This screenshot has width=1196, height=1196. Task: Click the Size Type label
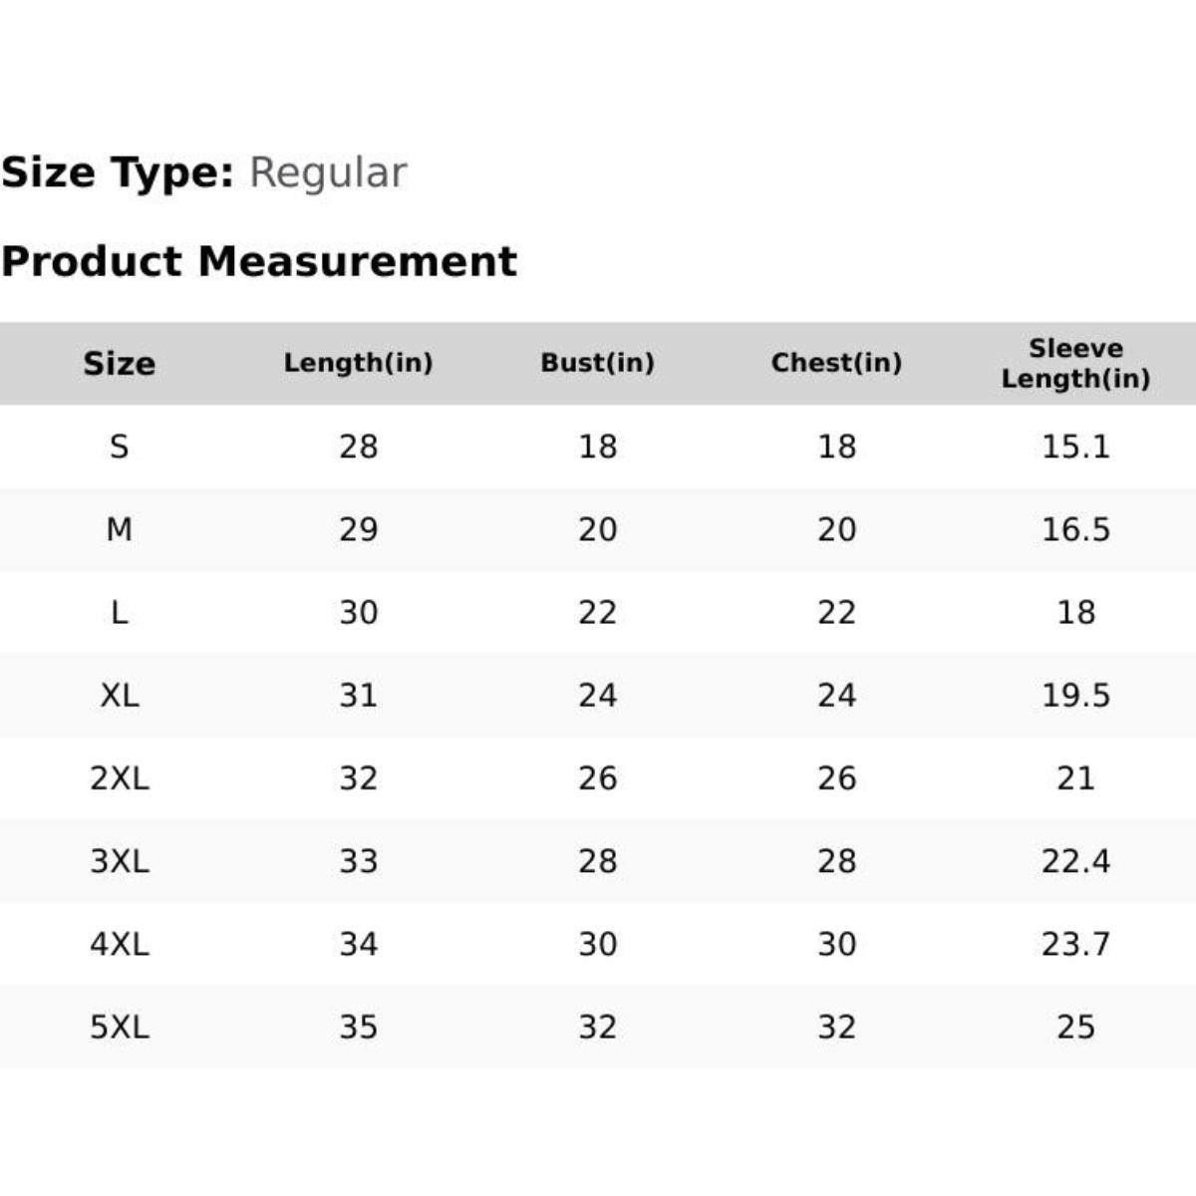[118, 172]
